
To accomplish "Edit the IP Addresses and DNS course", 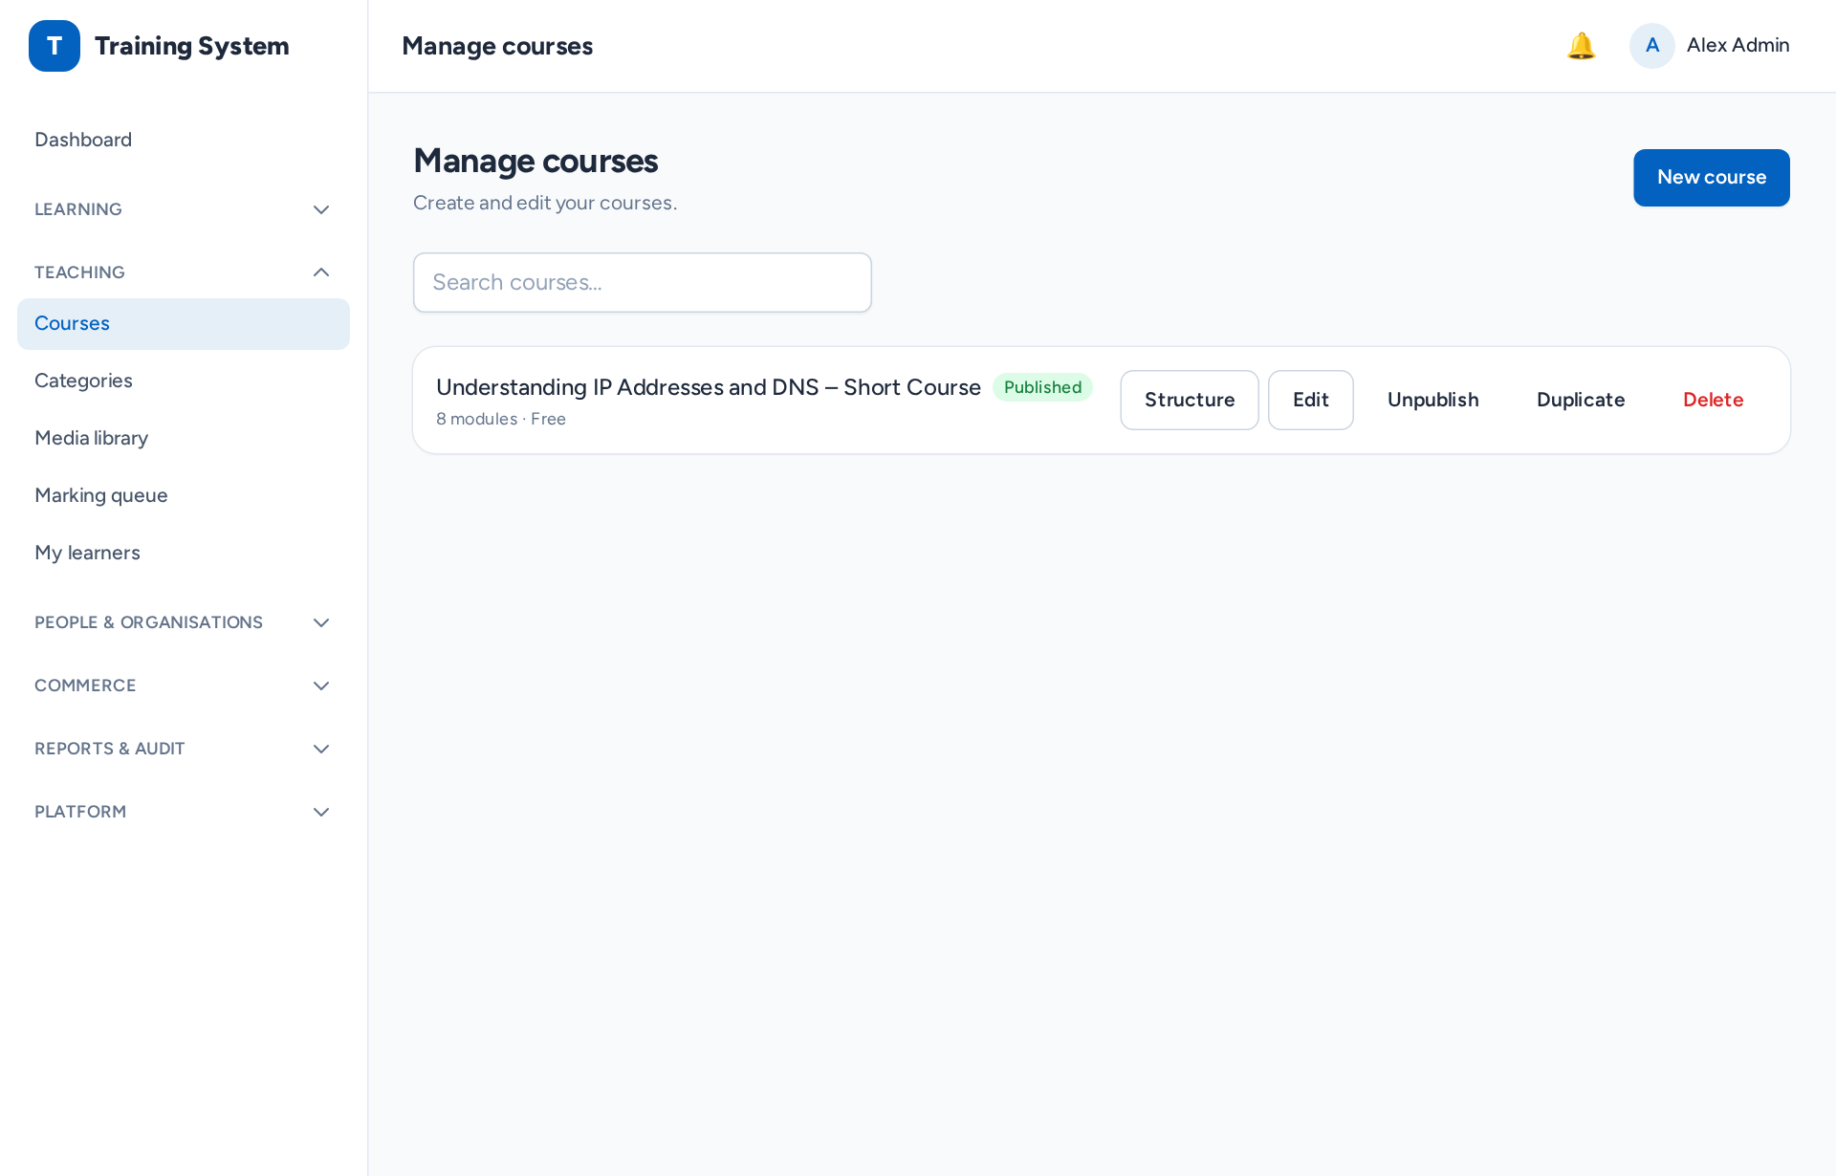I will (x=1310, y=400).
